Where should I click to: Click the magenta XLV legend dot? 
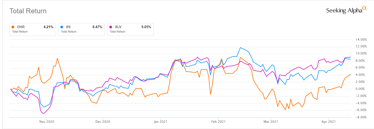[x=111, y=27]
